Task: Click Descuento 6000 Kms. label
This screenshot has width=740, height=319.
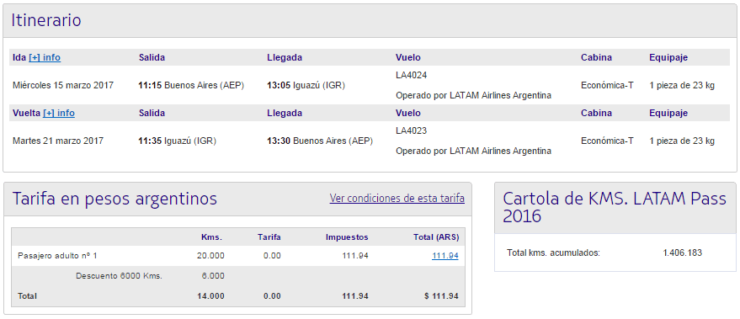Action: click(119, 276)
